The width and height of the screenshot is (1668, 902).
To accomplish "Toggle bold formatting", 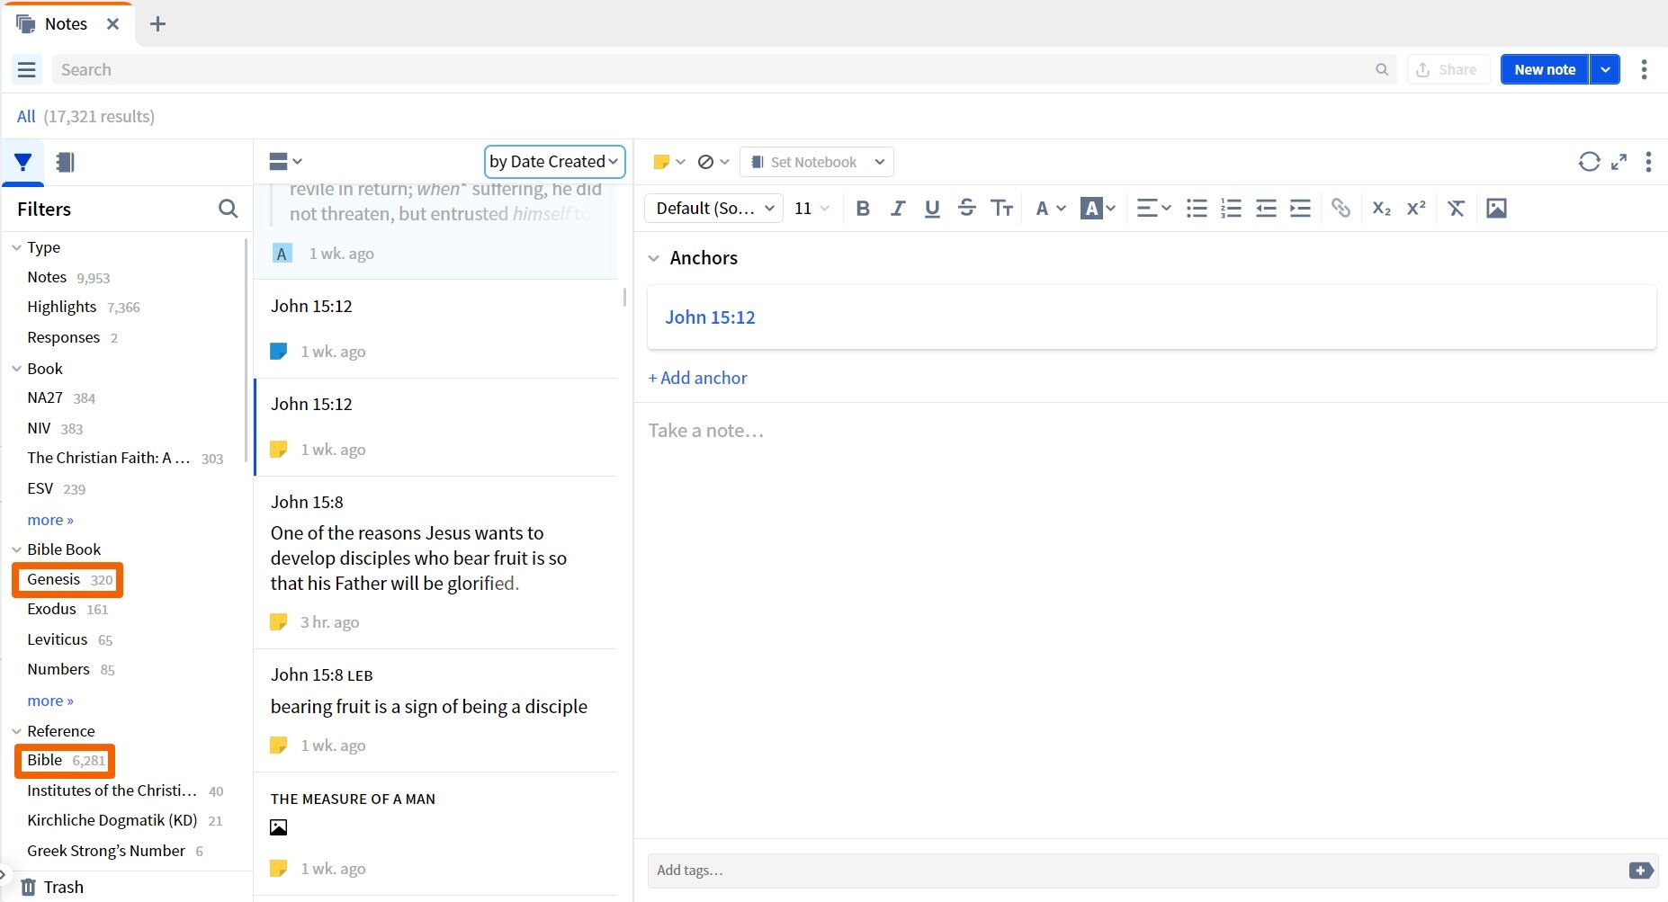I will [x=863, y=208].
